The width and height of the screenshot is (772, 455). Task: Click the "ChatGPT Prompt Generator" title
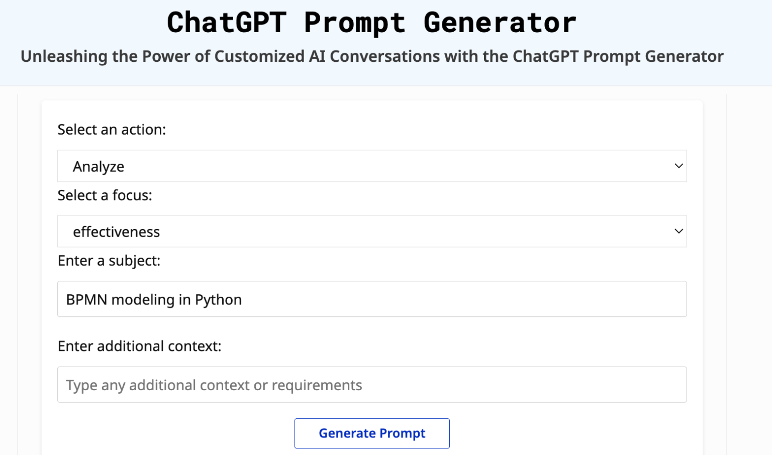(x=372, y=22)
